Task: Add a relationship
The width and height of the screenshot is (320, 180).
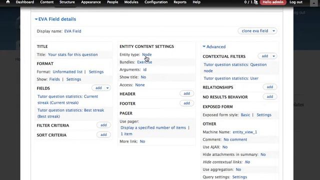Action: (270, 87)
